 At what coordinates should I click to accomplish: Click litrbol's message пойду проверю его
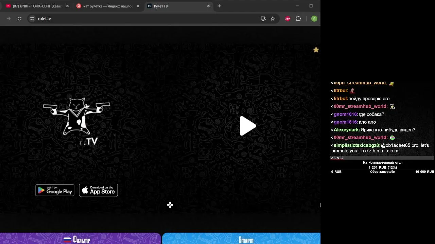click(369, 99)
